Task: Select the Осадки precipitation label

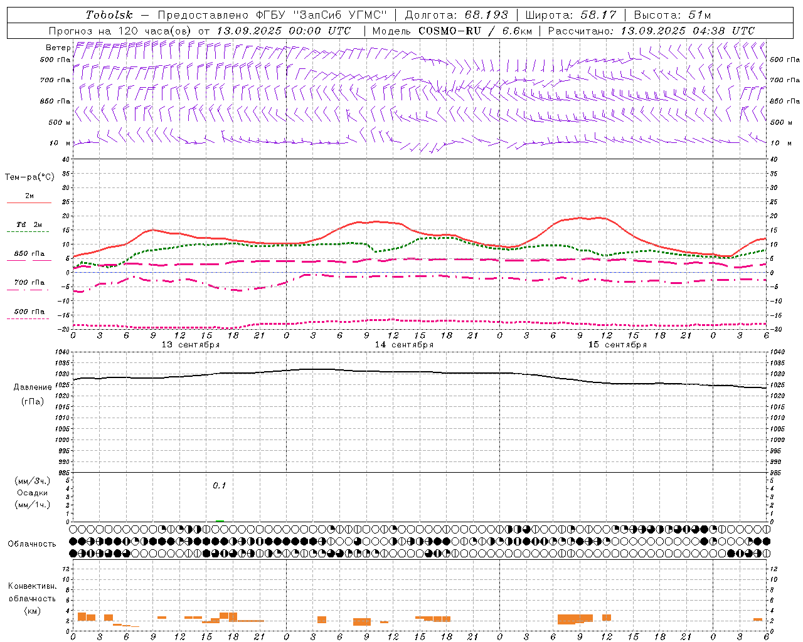Action: click(33, 493)
